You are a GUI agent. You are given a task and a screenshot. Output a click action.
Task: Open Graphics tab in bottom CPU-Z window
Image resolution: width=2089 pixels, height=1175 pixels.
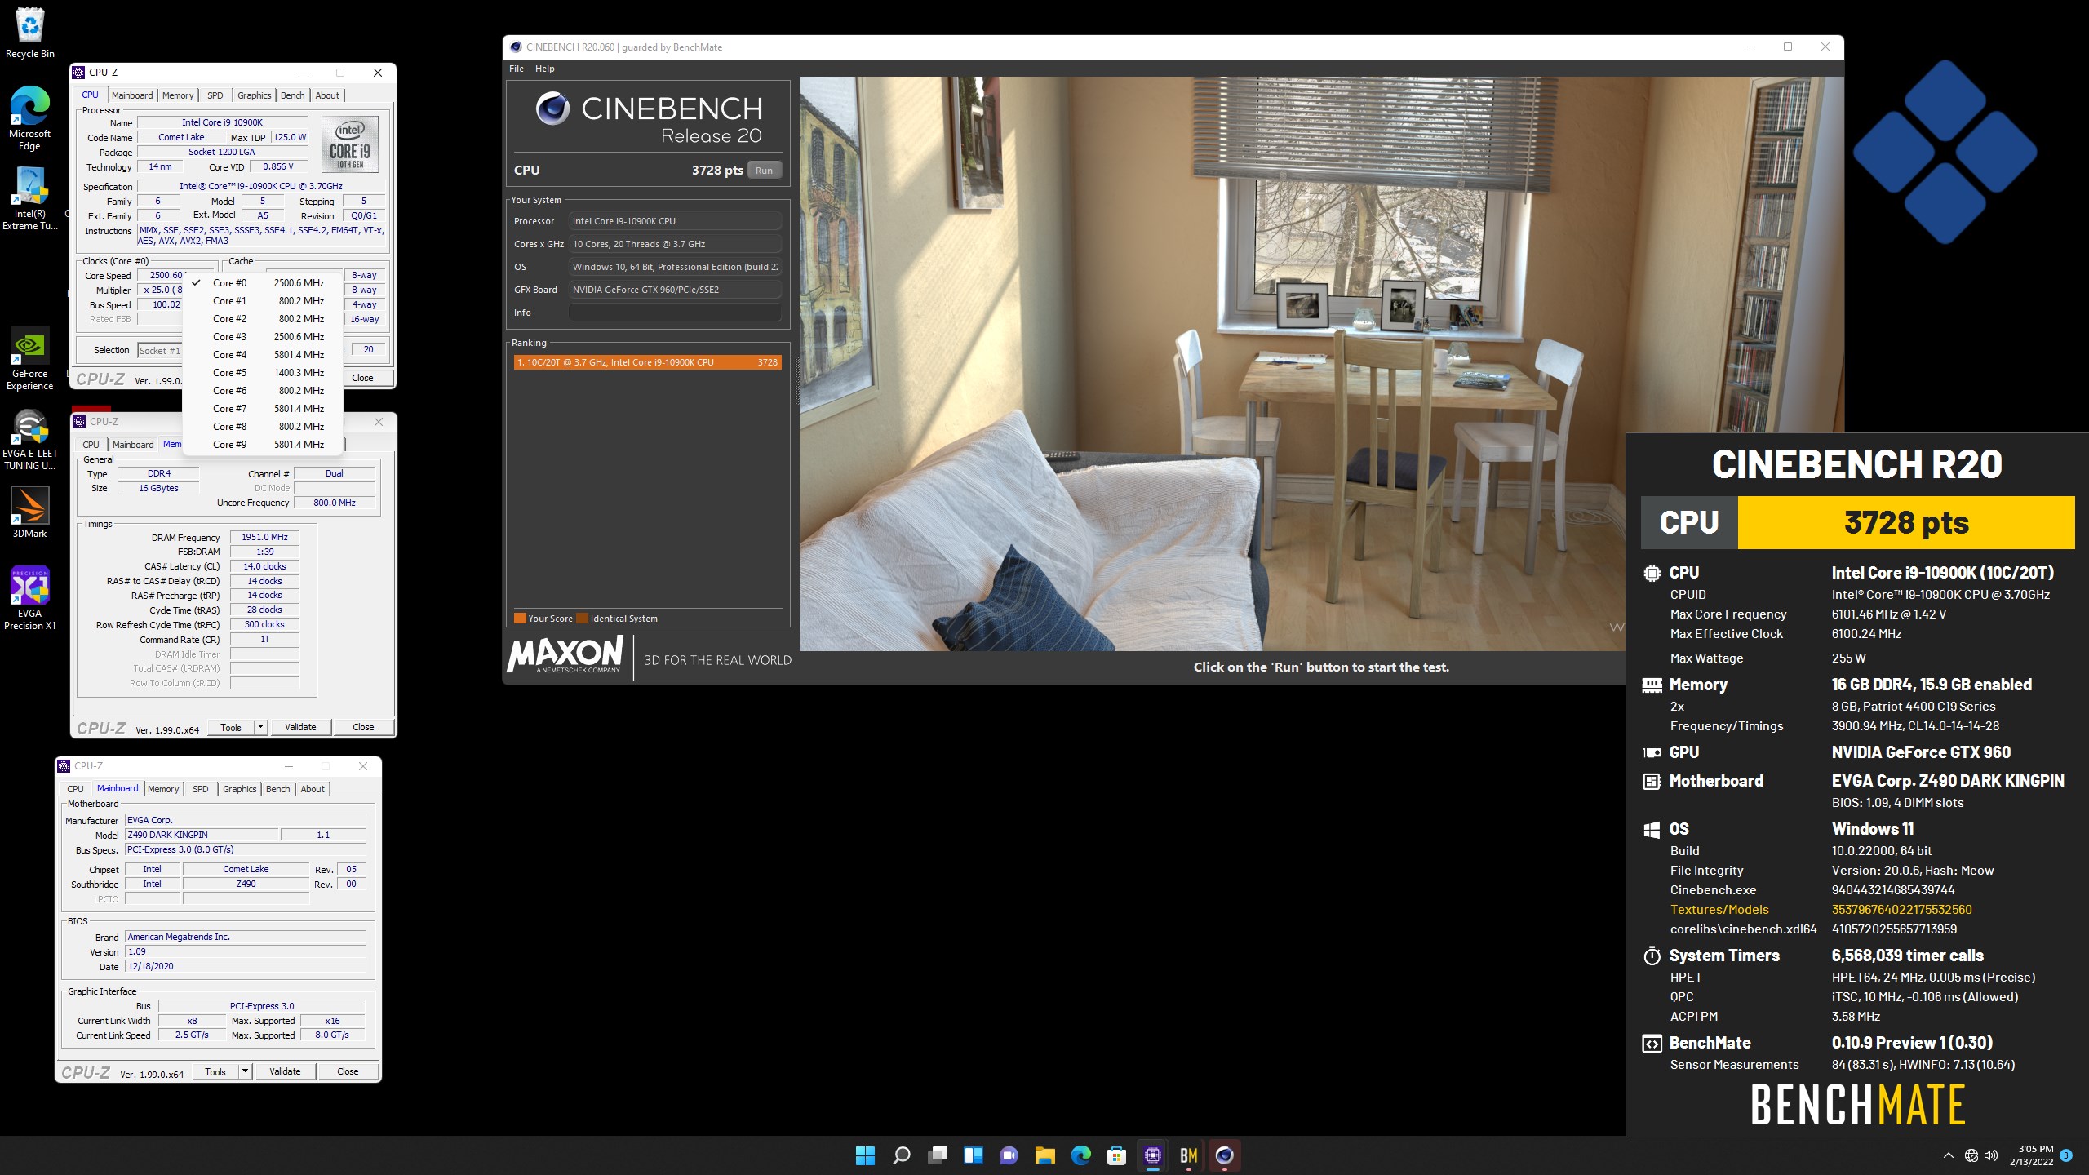coord(240,789)
